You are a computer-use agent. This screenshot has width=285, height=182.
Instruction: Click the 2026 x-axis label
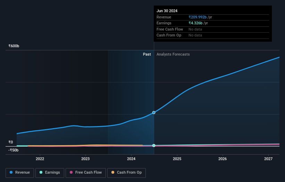pos(223,159)
